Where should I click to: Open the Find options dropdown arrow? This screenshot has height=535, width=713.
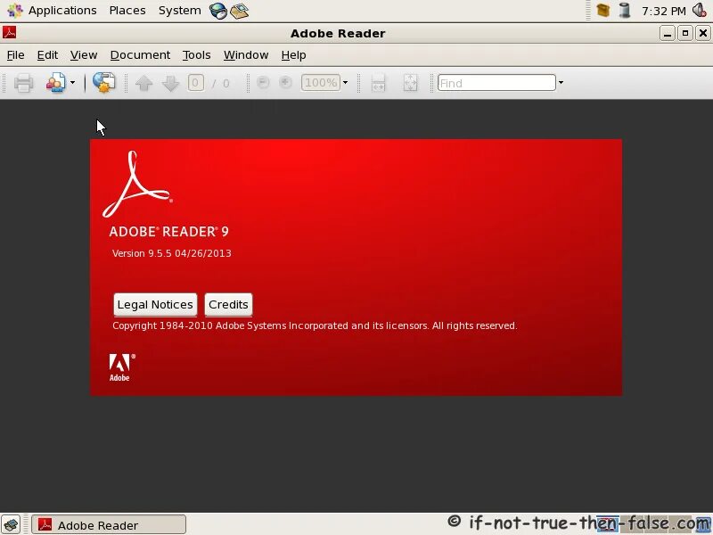[x=561, y=83]
